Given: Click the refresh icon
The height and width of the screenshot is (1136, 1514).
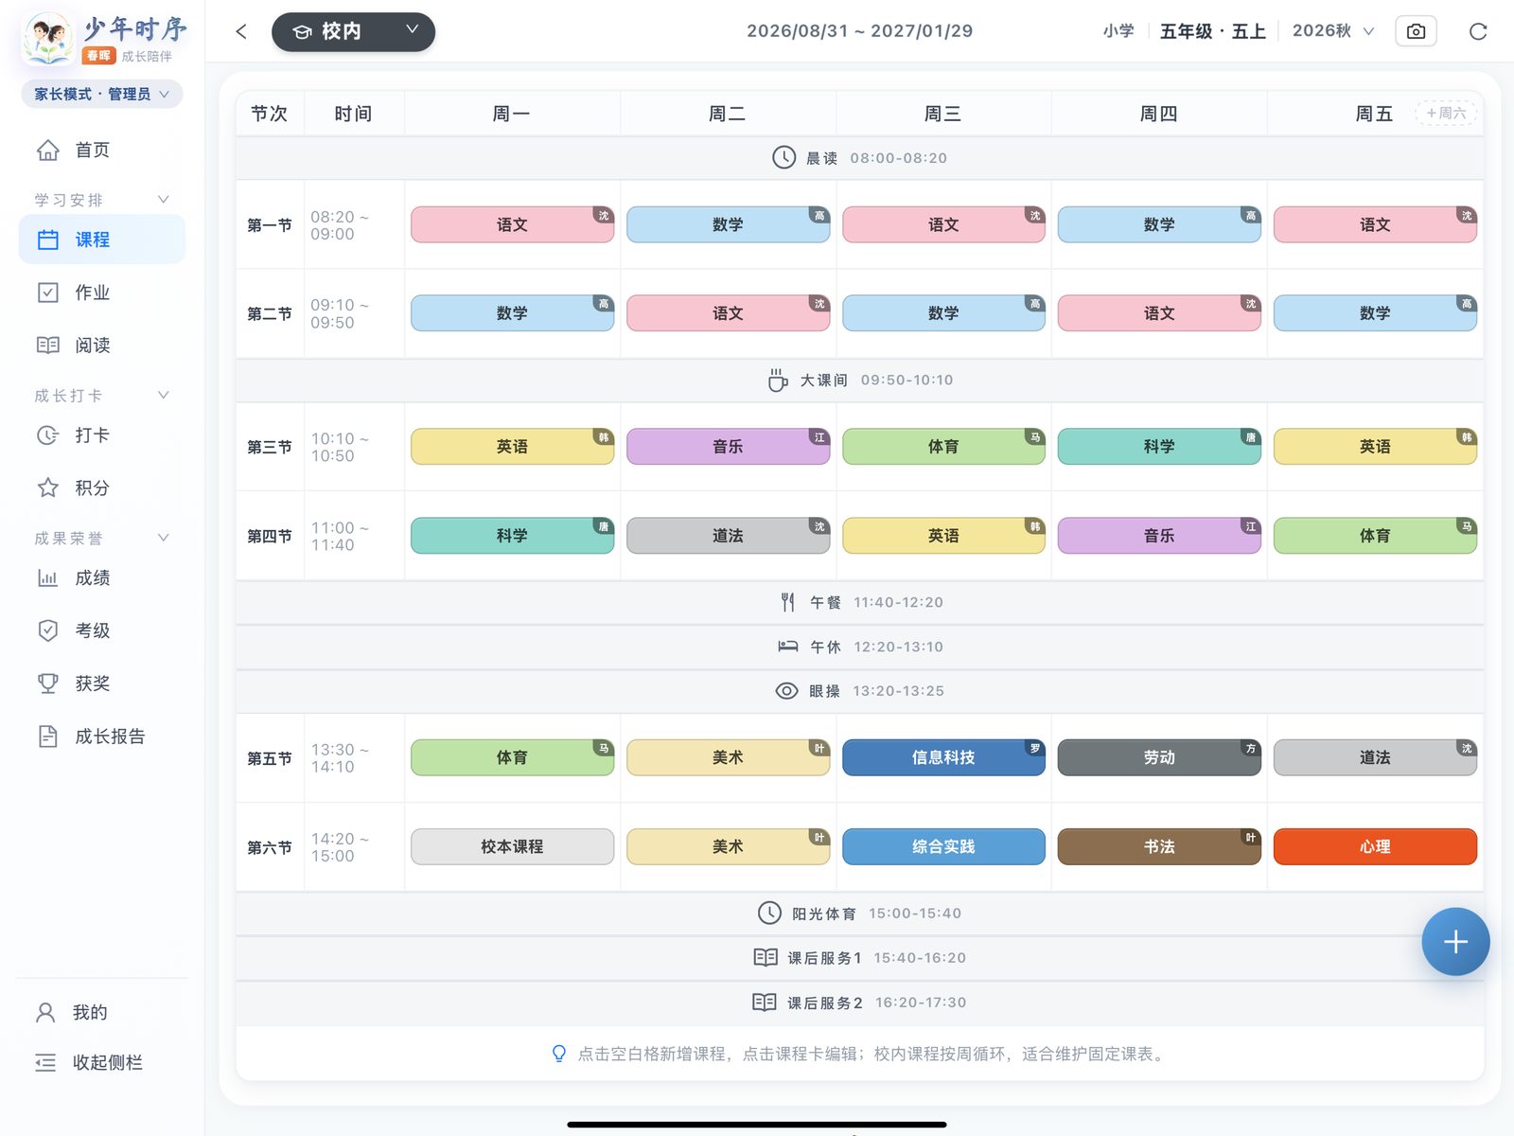Looking at the screenshot, I should [x=1477, y=31].
